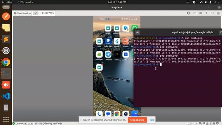This screenshot has height=125, width=222.
Task: Open the clock showing Apr 15 12:45 PM
Action: pos(117,2)
